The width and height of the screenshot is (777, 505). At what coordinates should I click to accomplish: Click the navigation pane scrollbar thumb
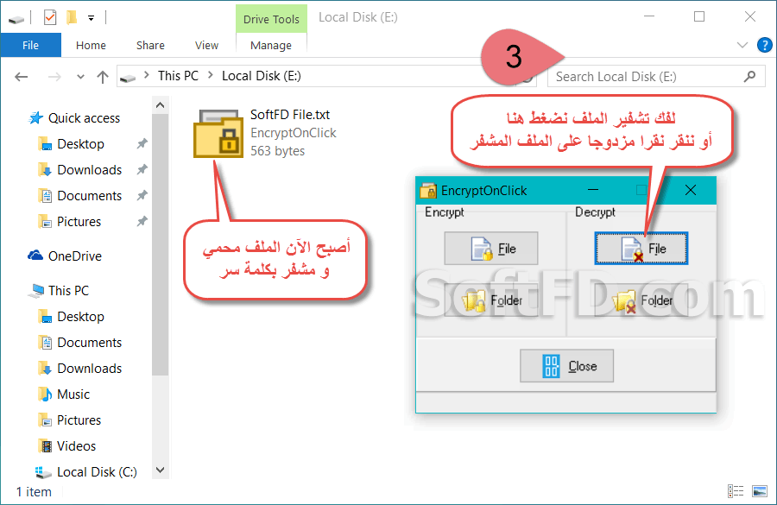click(160, 245)
